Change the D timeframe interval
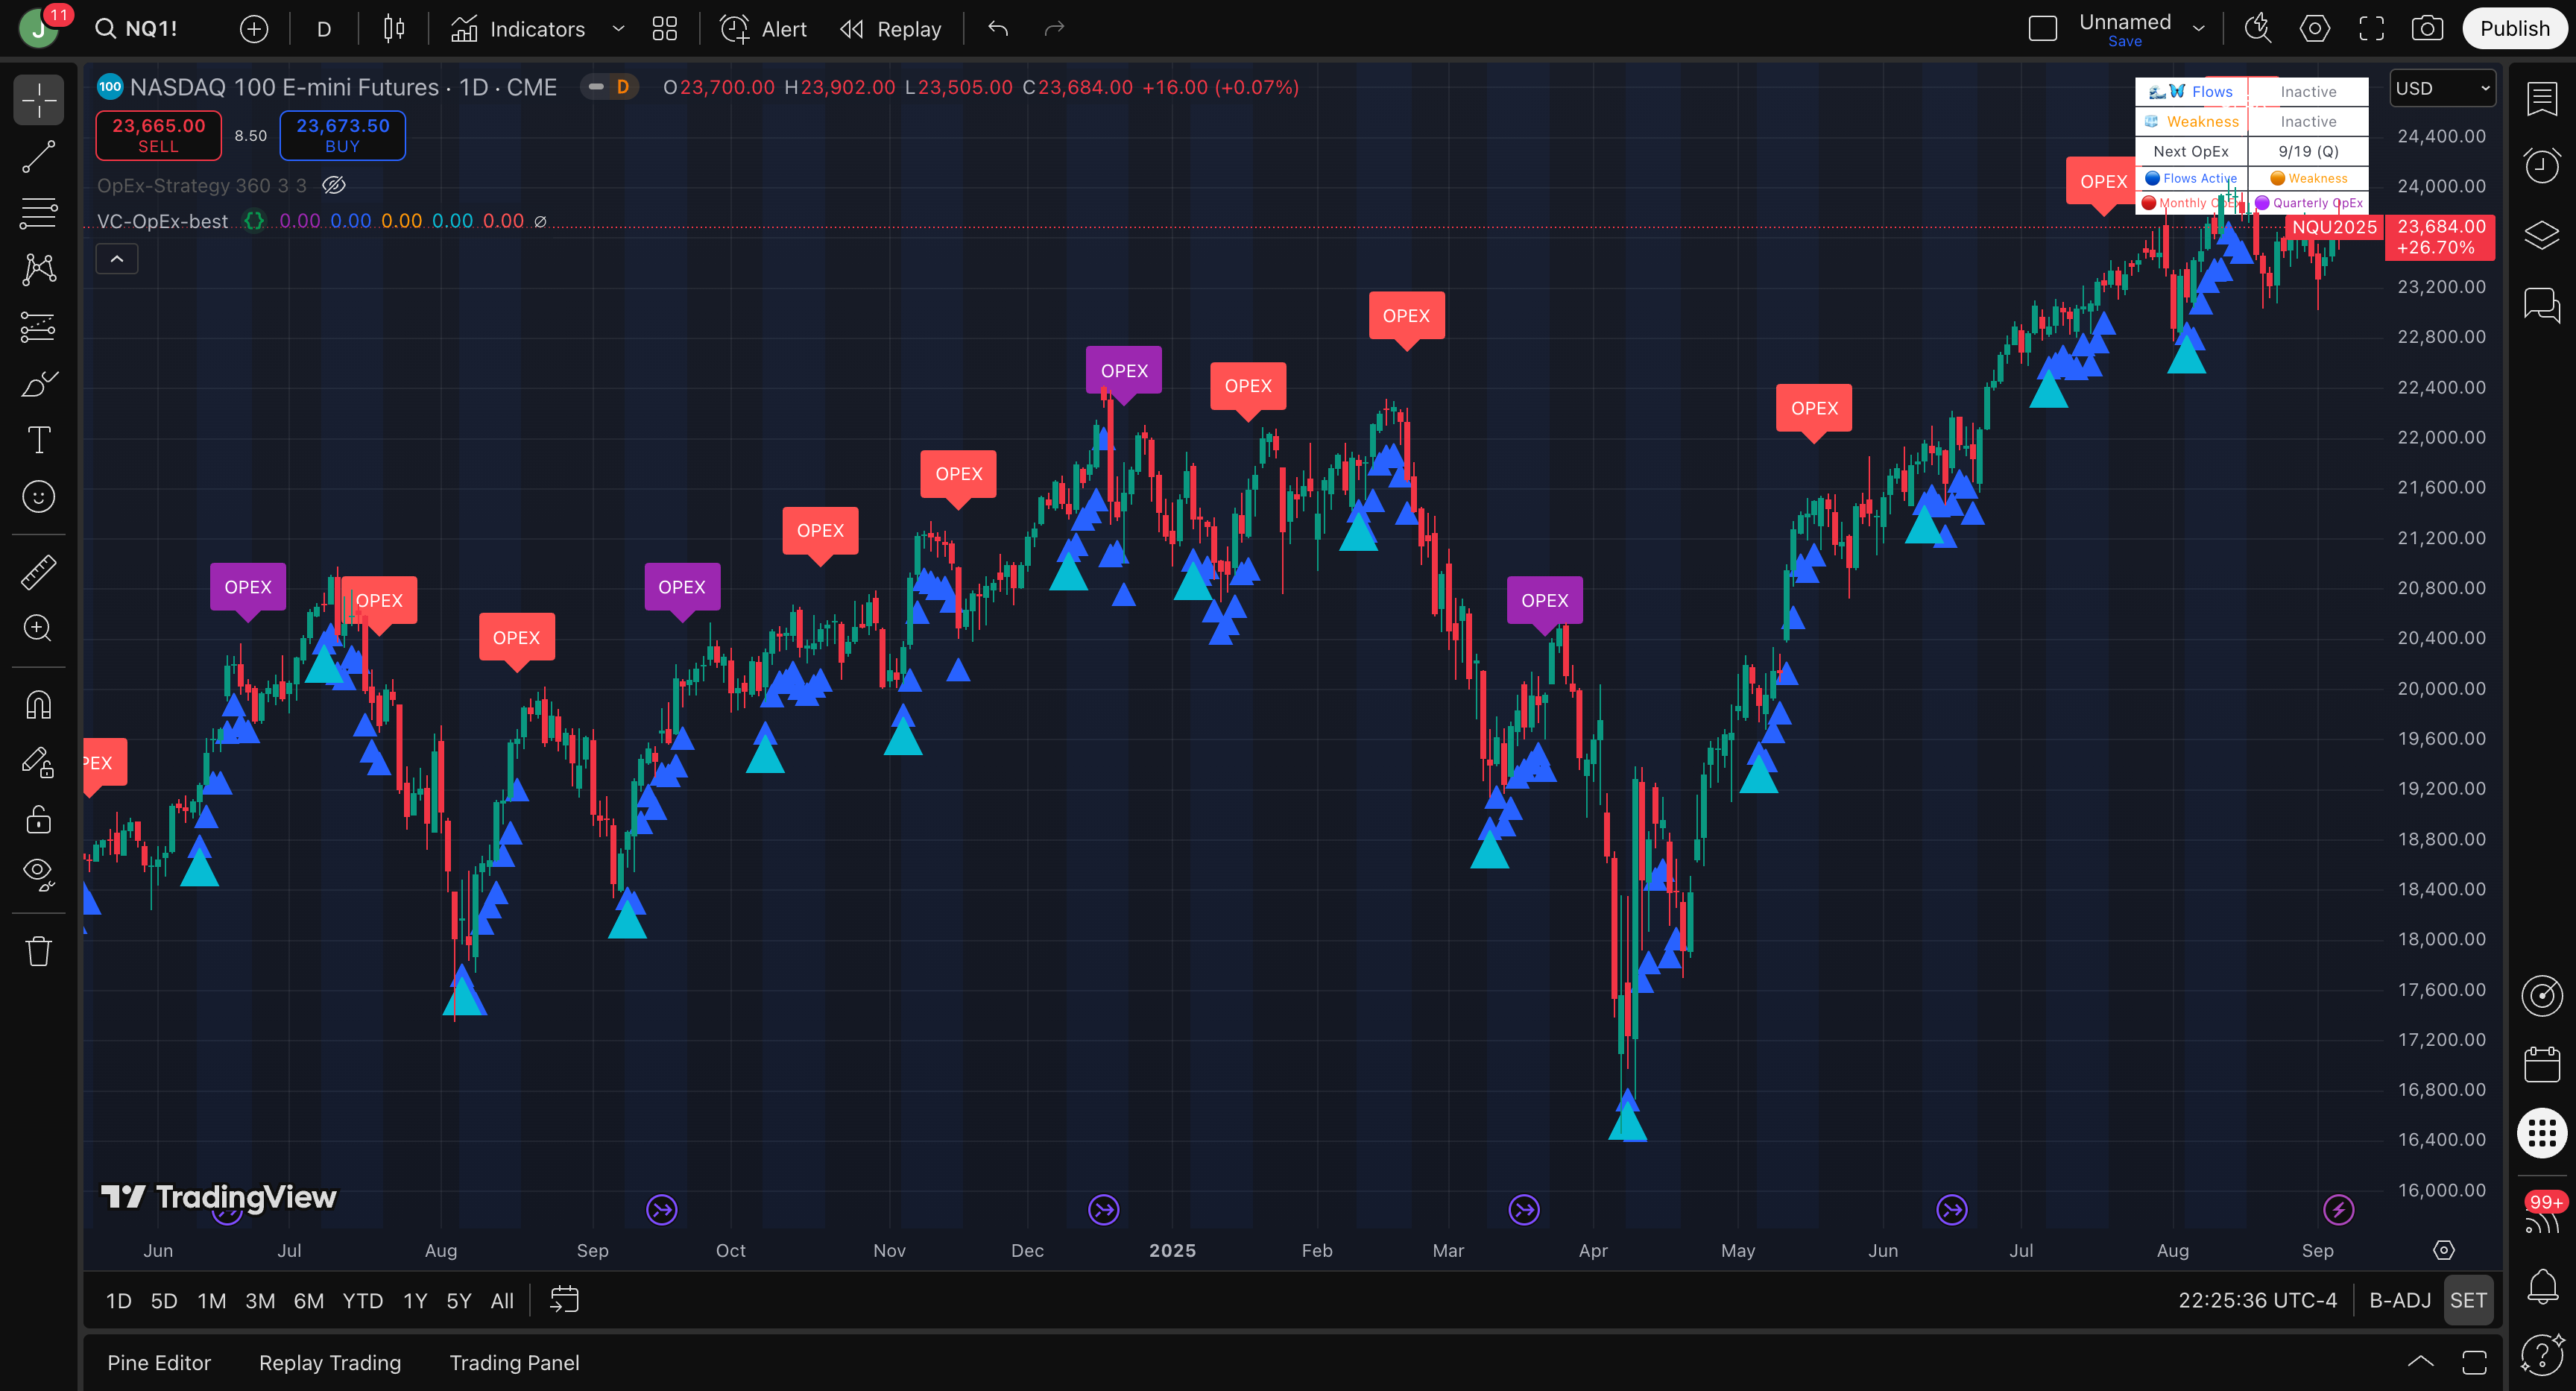 [x=324, y=29]
